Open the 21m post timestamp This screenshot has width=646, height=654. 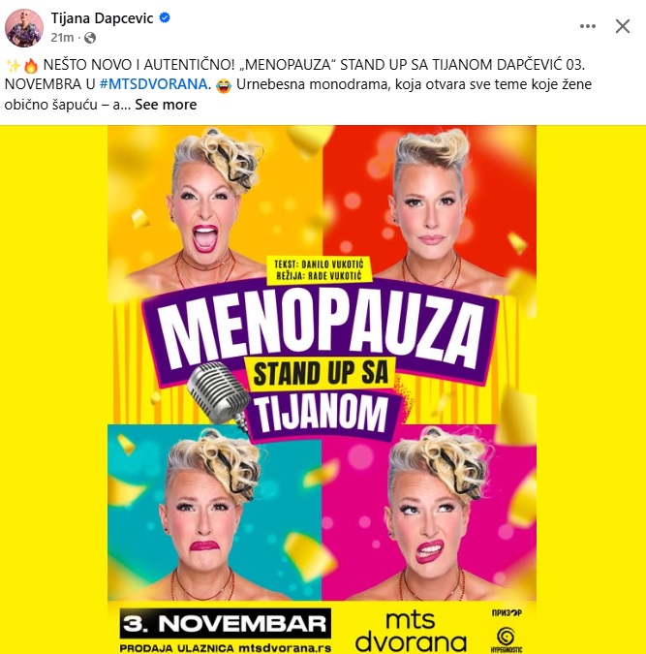click(x=62, y=38)
